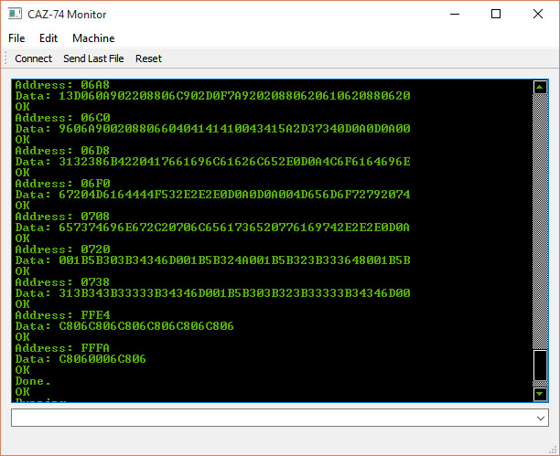Click the terminal scrollbar up arrow

click(x=540, y=88)
